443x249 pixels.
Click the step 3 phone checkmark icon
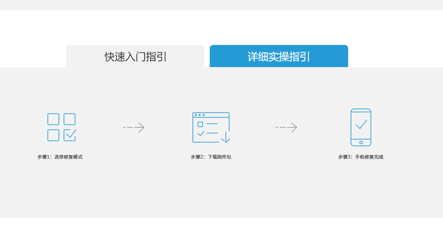click(361, 127)
